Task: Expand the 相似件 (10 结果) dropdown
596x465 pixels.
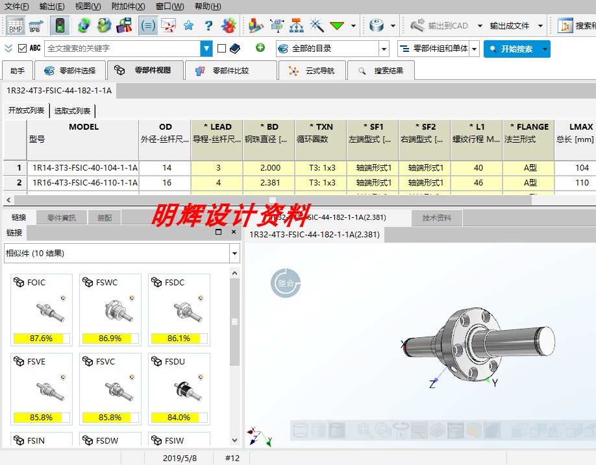Action: click(x=234, y=253)
